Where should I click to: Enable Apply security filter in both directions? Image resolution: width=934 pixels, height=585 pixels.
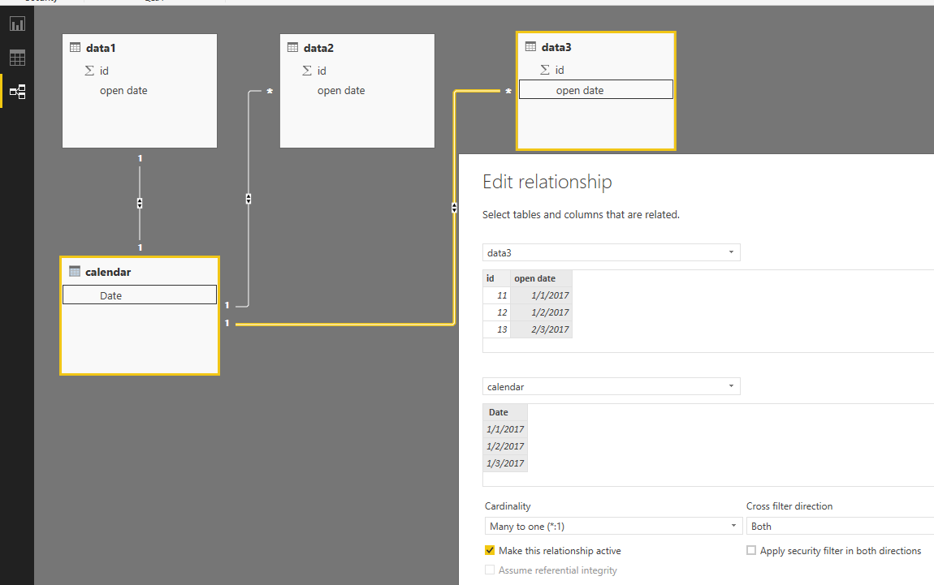[751, 550]
